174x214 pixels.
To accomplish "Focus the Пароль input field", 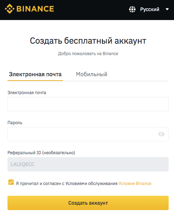I will 88,134.
